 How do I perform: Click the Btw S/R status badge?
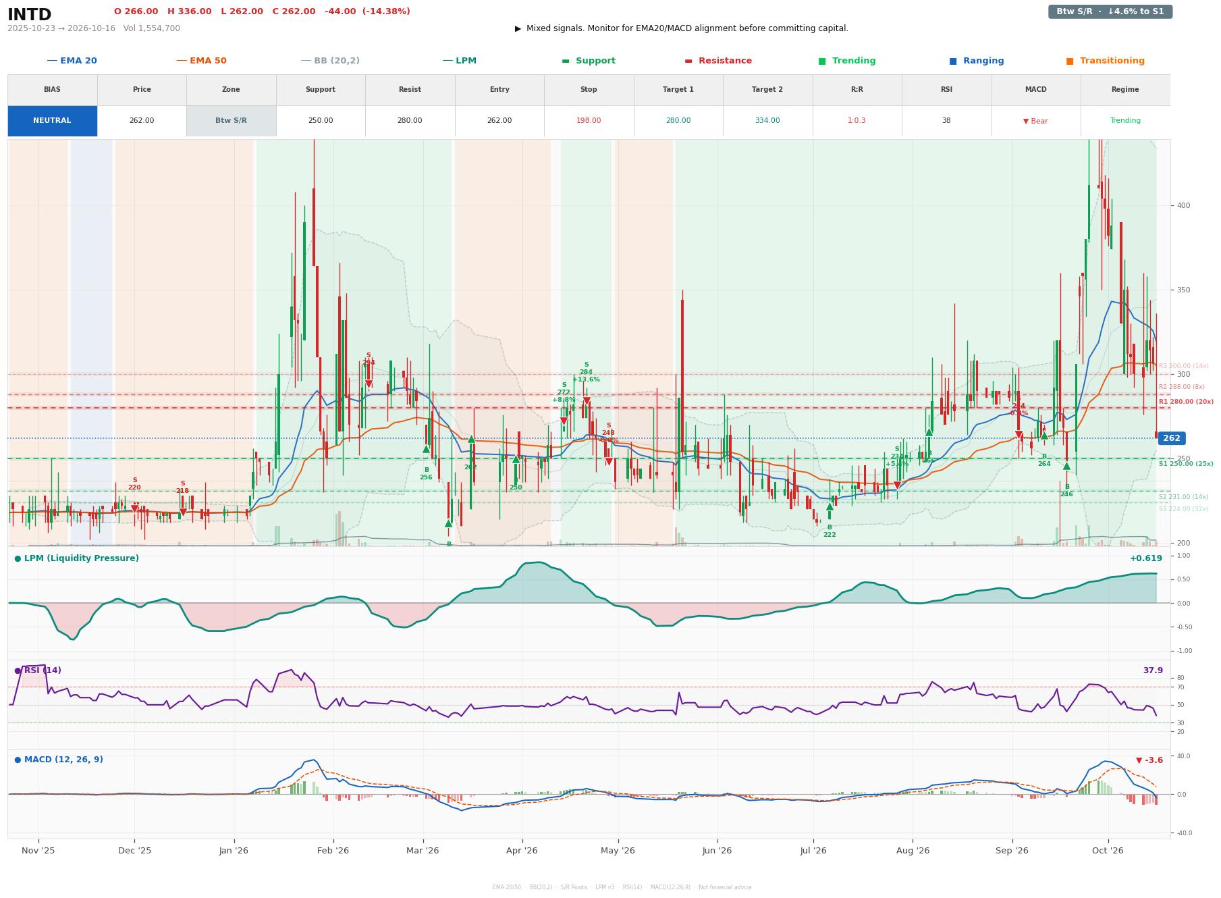[x=1110, y=11]
